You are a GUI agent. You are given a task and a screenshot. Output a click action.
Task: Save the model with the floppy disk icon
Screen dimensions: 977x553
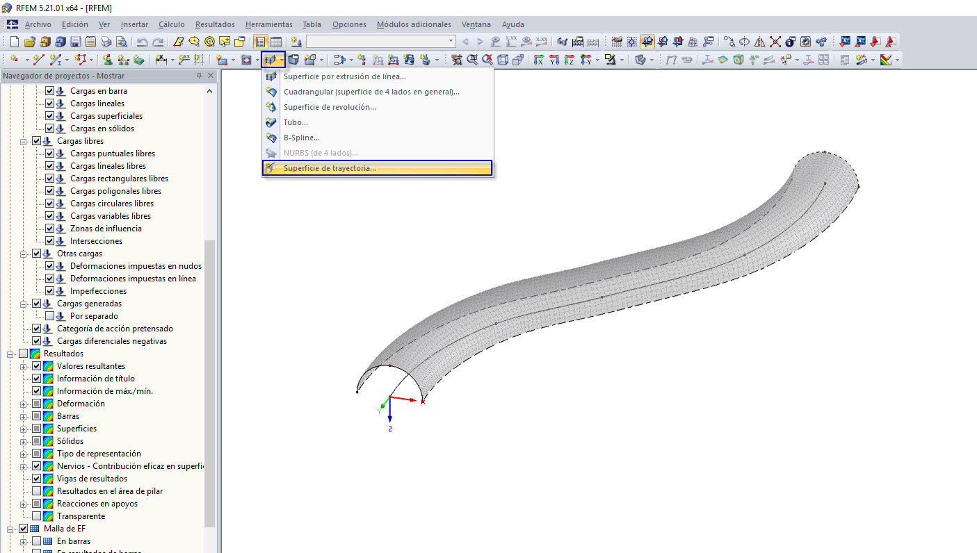[x=75, y=42]
